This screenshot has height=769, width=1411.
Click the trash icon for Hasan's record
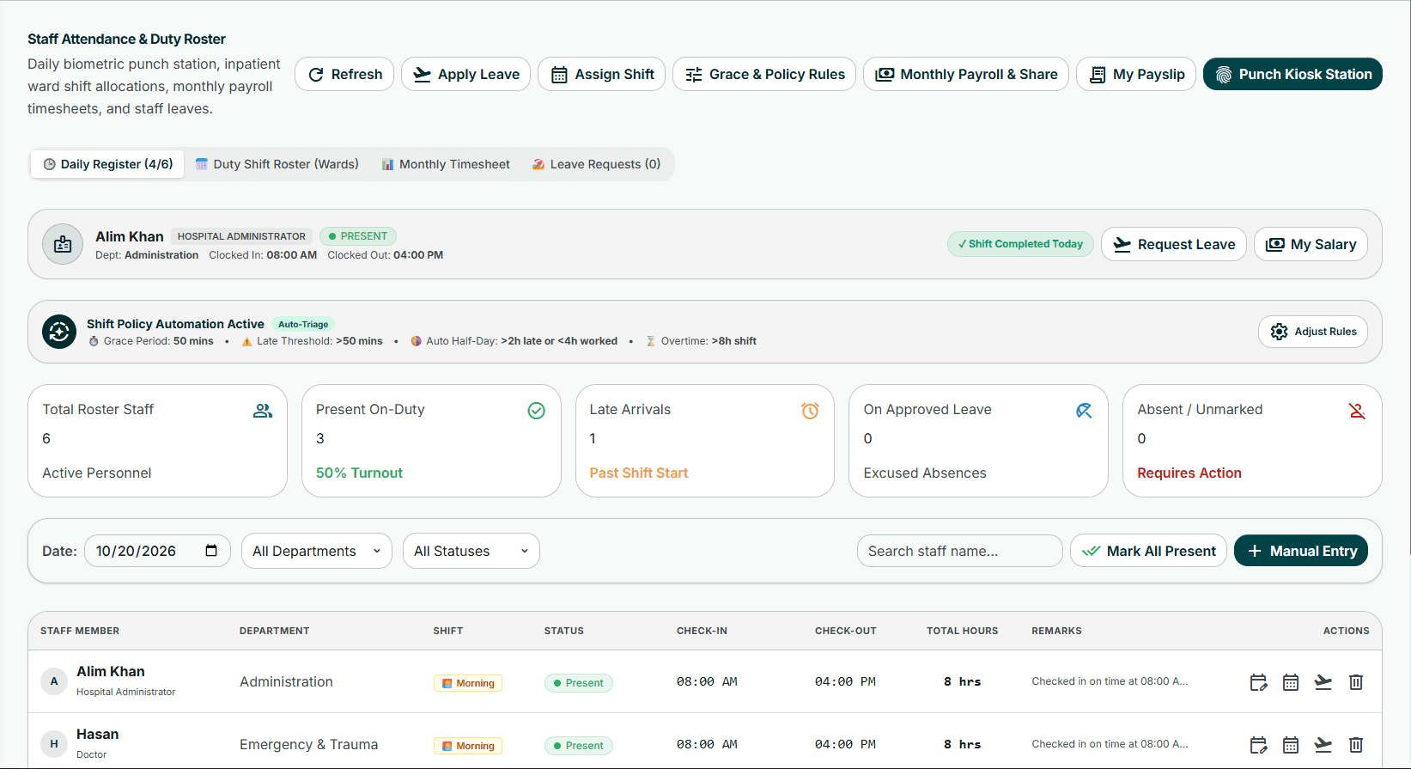pos(1356,745)
